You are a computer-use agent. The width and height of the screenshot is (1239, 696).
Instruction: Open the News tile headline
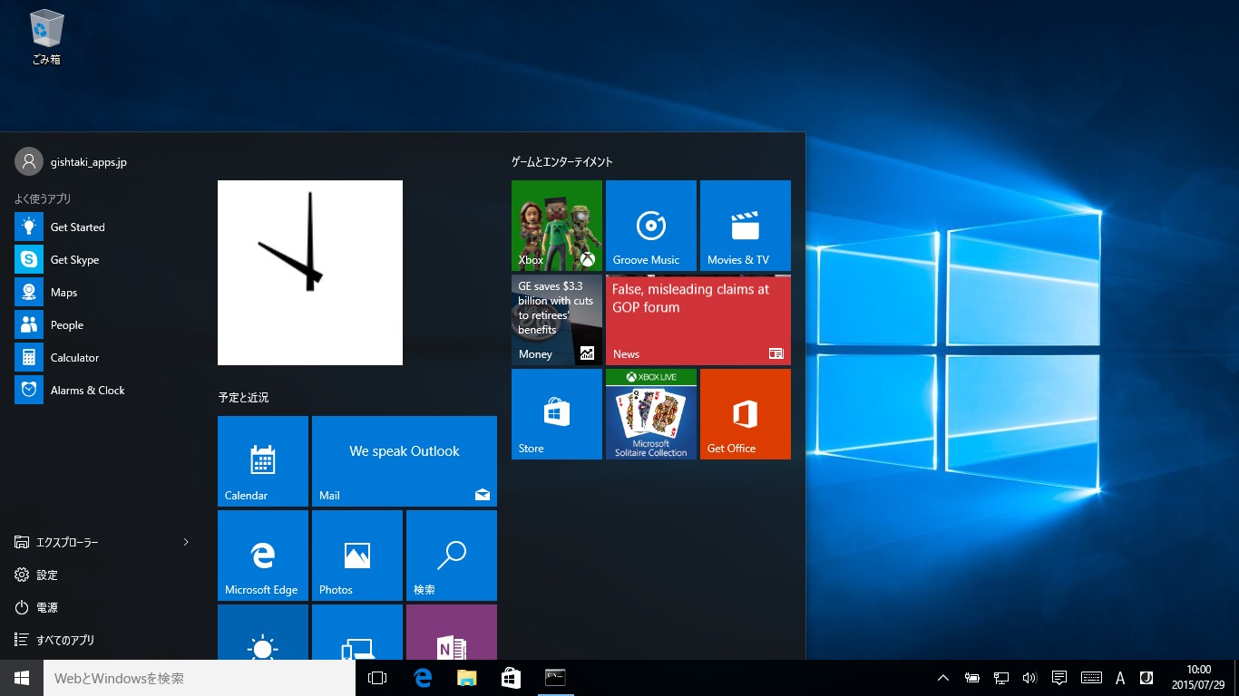[x=698, y=320]
